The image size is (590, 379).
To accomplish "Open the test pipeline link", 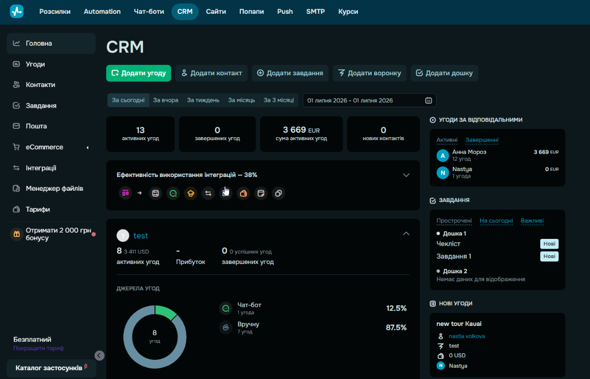I will 141,235.
